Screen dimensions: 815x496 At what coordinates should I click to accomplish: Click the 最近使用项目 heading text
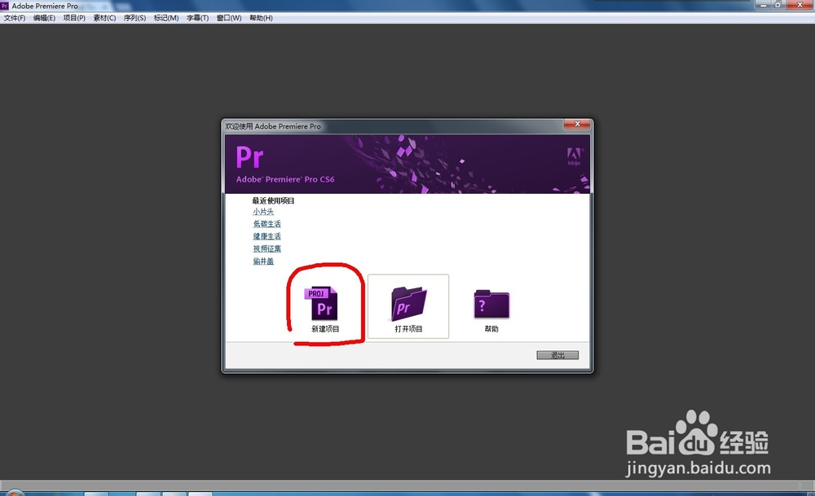[273, 200]
